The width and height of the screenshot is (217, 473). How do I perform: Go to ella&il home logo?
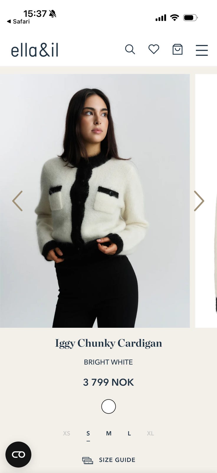(x=35, y=50)
